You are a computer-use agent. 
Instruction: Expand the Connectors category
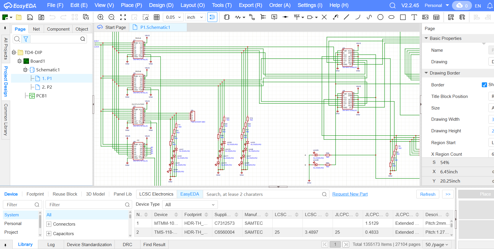point(49,224)
